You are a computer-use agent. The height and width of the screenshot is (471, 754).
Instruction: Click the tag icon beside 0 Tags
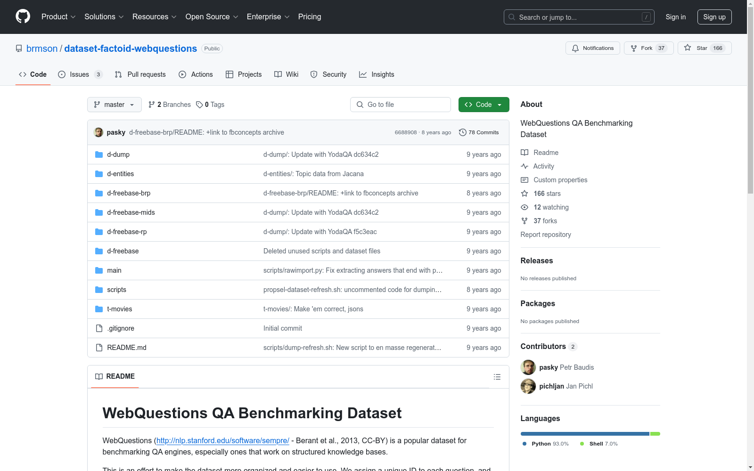coord(199,105)
